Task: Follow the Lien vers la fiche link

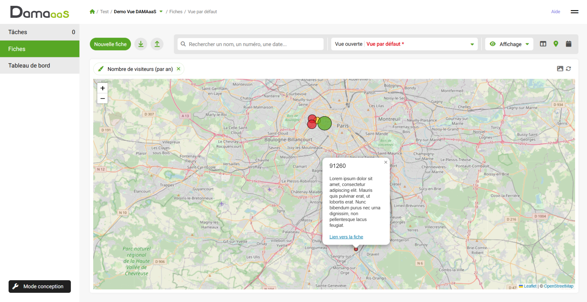Action: coord(346,237)
